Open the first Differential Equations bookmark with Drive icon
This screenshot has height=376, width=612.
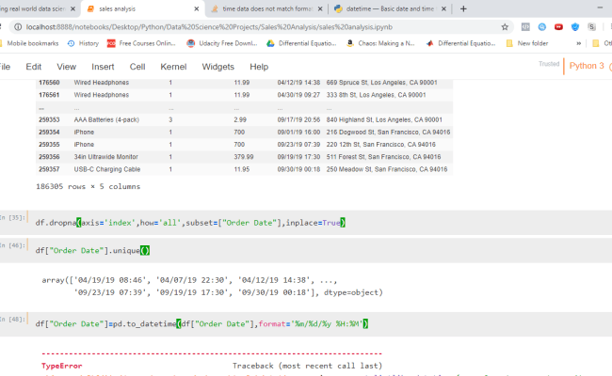coord(301,43)
